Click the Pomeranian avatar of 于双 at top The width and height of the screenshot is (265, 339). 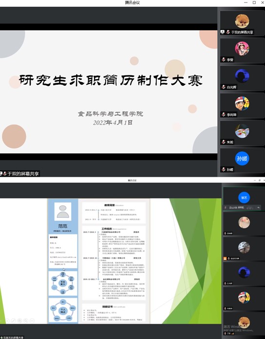point(242,21)
